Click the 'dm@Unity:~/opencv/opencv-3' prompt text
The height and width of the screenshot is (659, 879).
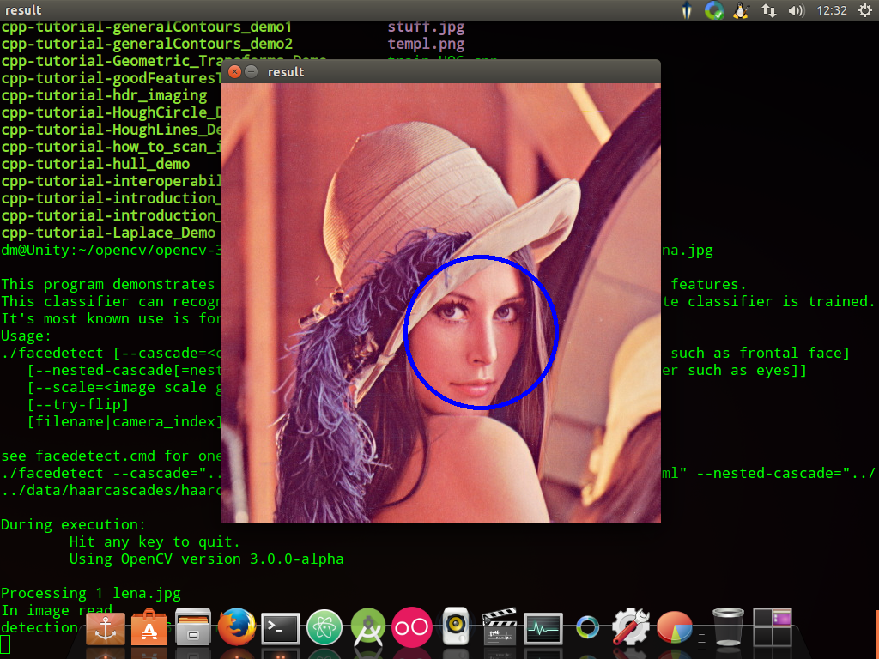pos(112,250)
